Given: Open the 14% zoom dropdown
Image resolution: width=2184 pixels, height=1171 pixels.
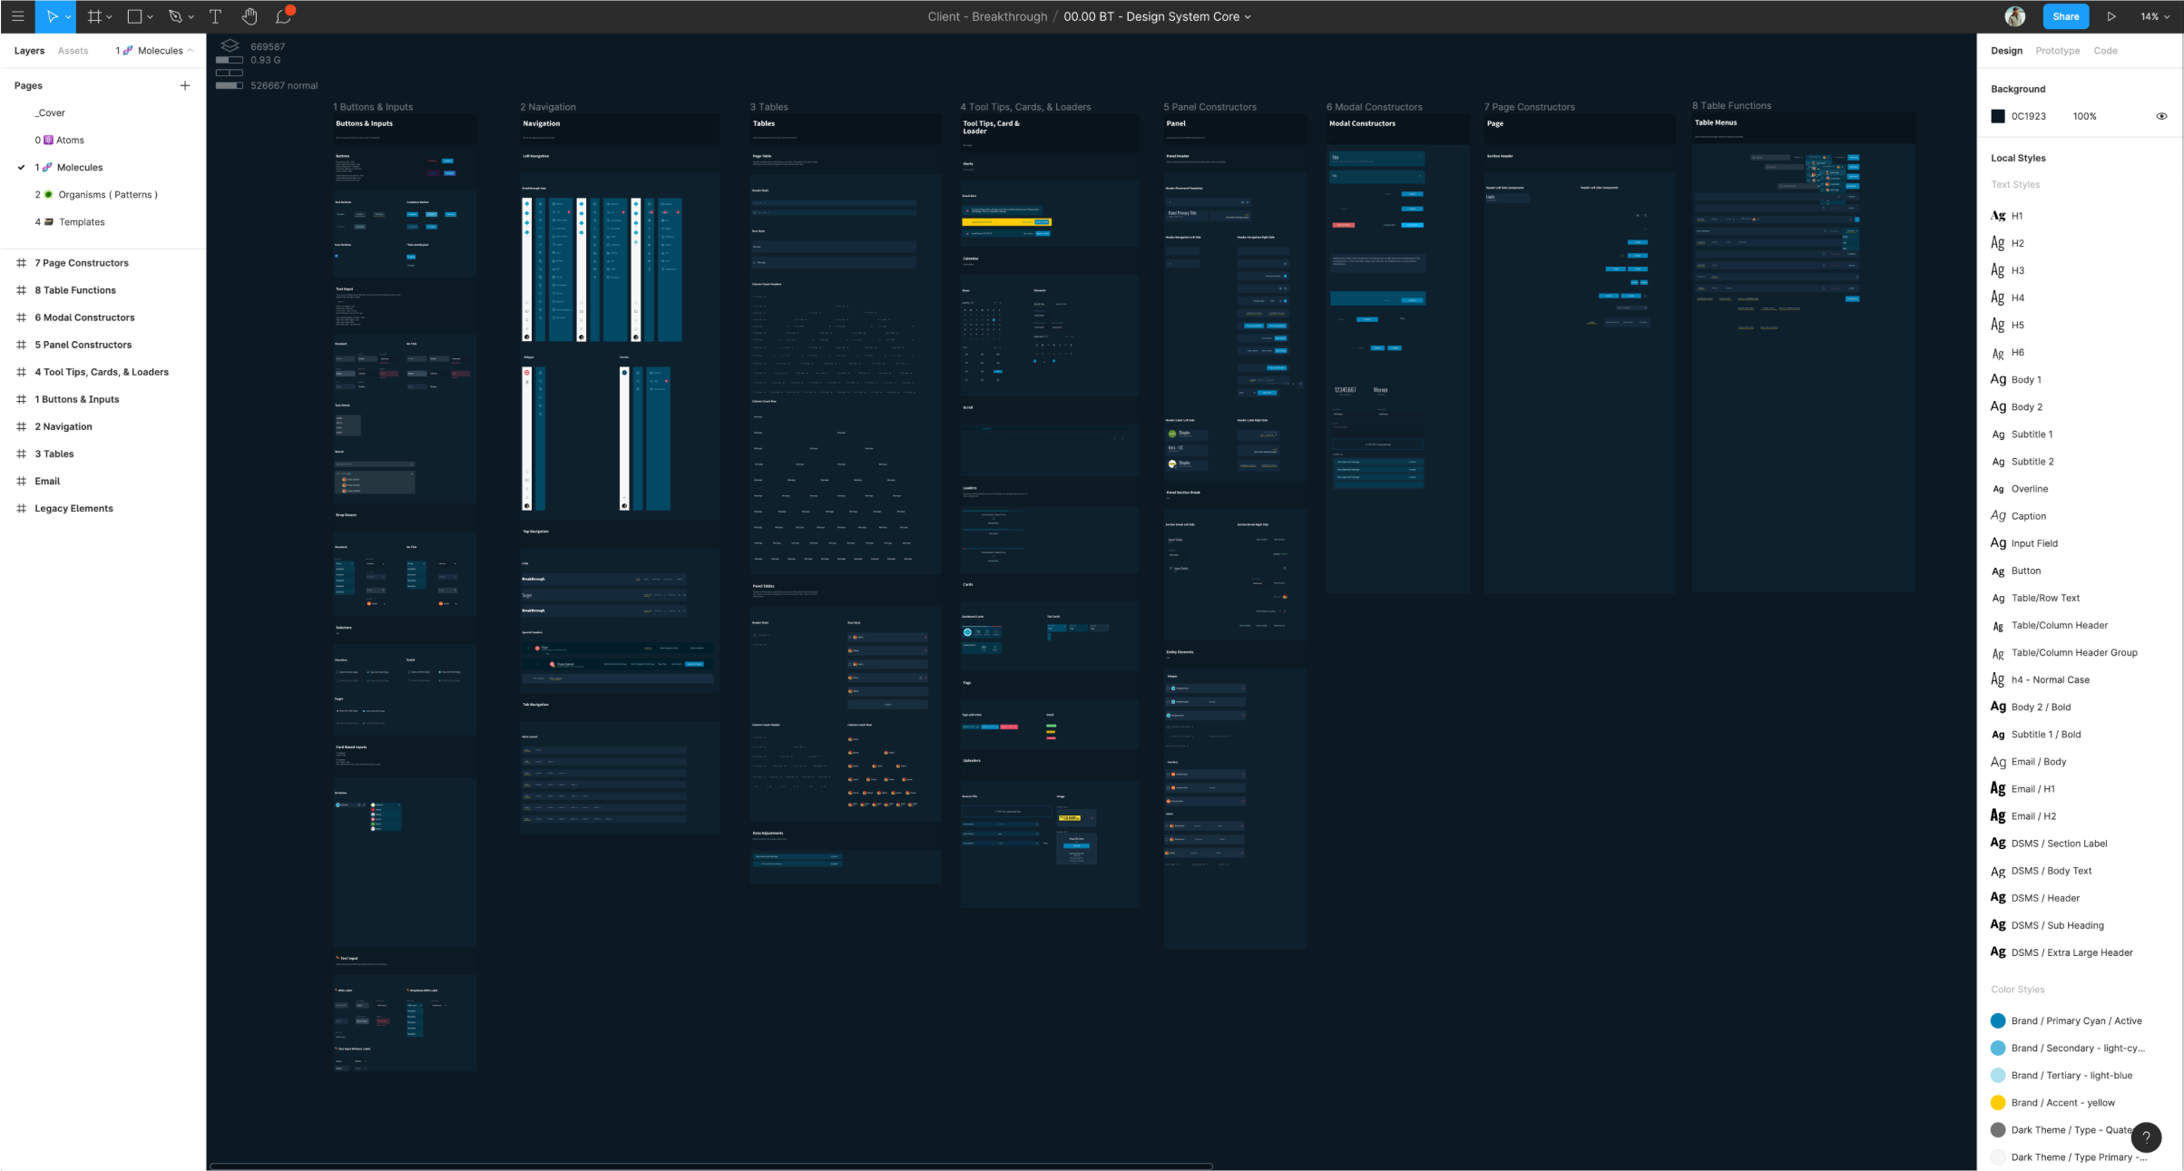Looking at the screenshot, I should click(x=2155, y=16).
